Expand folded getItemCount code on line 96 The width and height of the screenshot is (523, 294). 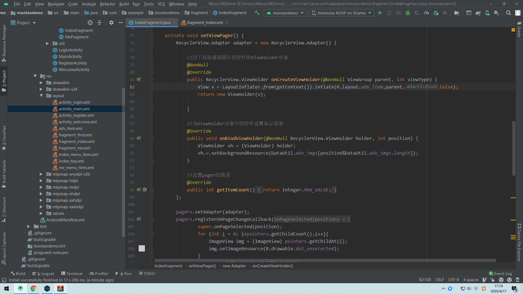[x=152, y=190]
